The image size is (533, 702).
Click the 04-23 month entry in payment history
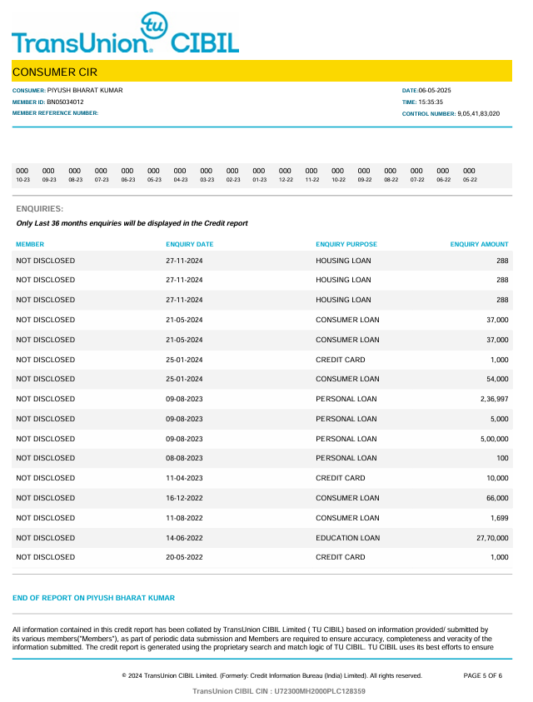click(181, 175)
